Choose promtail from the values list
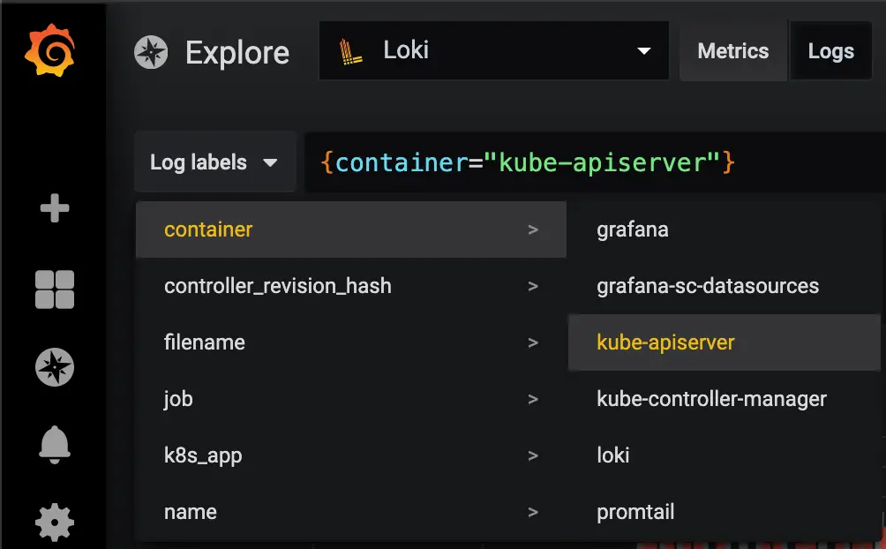886x549 pixels. 637,512
